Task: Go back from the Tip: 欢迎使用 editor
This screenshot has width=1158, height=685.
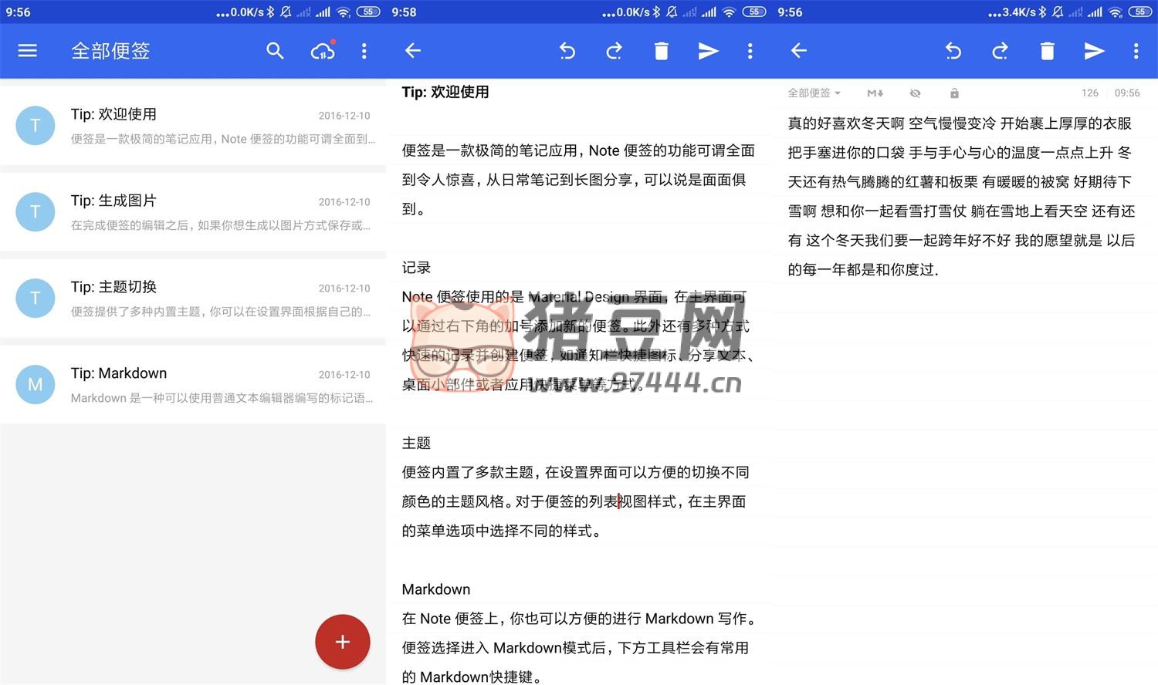Action: pyautogui.click(x=413, y=51)
